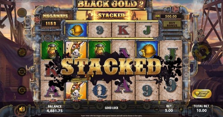Click the EUR 500.00 amount field
Screen dimensions: 223x117
pos(171,16)
